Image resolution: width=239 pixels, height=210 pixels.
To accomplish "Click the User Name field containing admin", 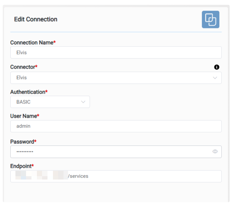I will 116,126.
